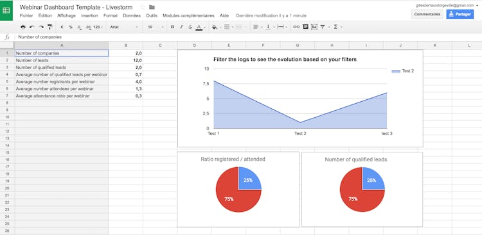Select row 1 header

click(7, 53)
